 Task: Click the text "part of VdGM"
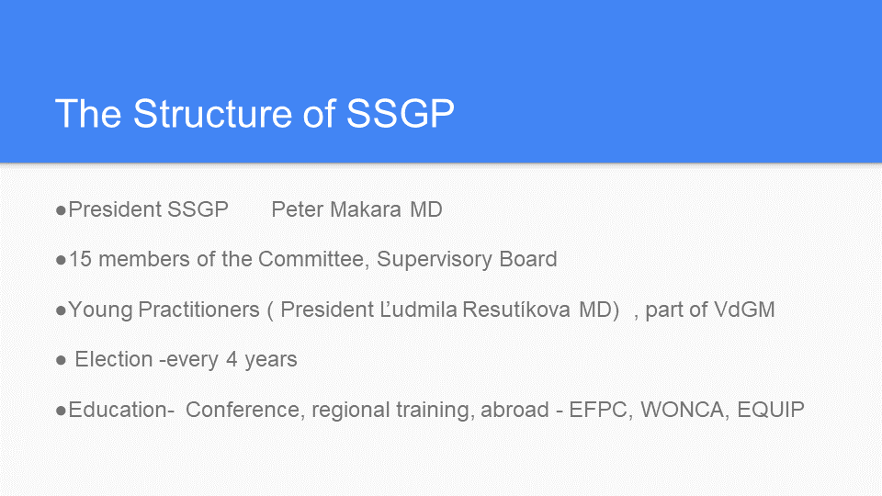tap(710, 310)
